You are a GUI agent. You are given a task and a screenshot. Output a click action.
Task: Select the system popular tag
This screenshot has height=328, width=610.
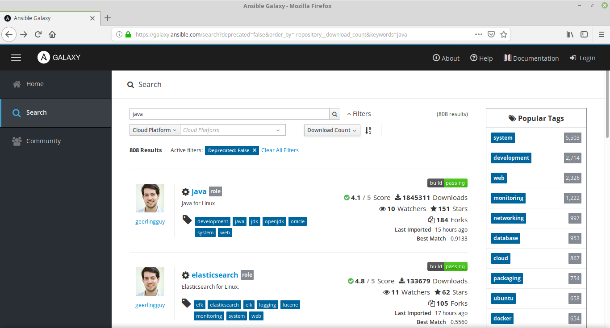(503, 138)
